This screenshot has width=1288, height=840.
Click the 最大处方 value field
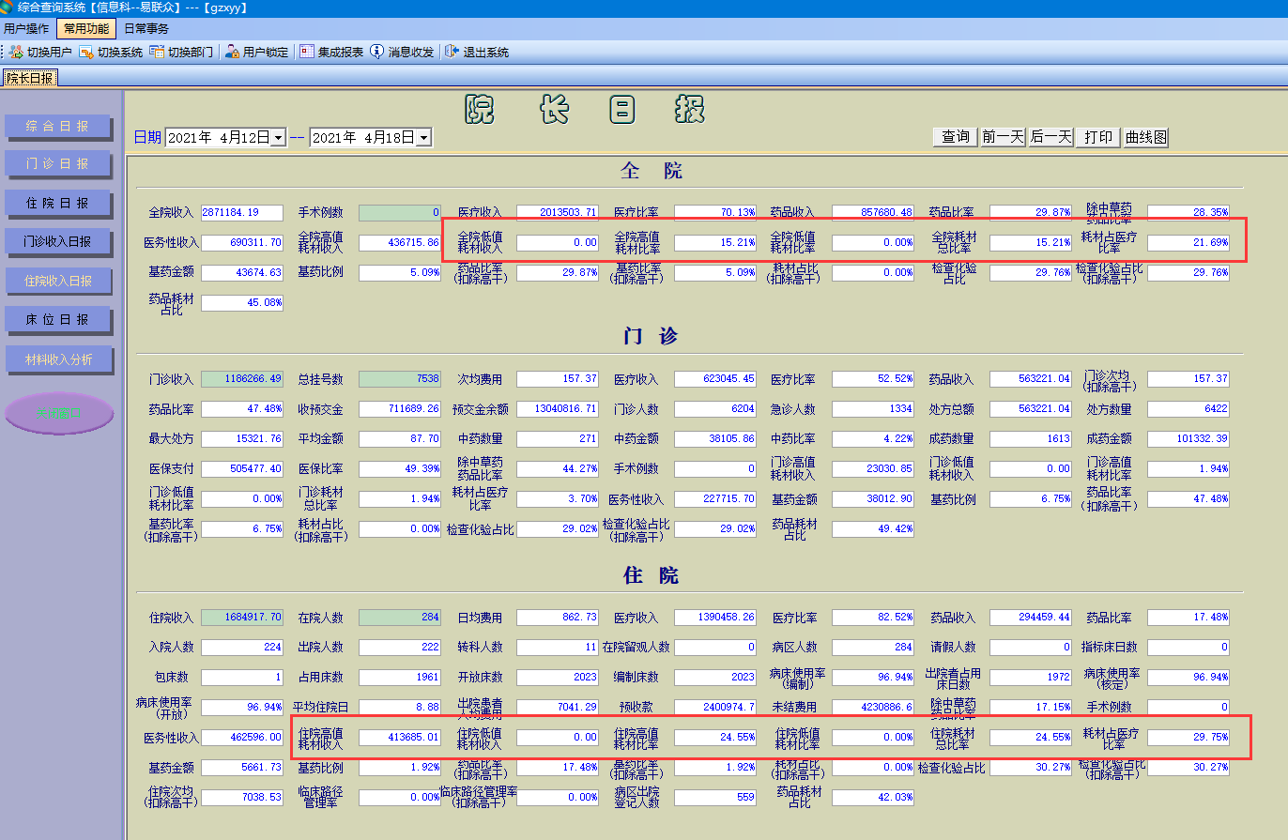[242, 438]
